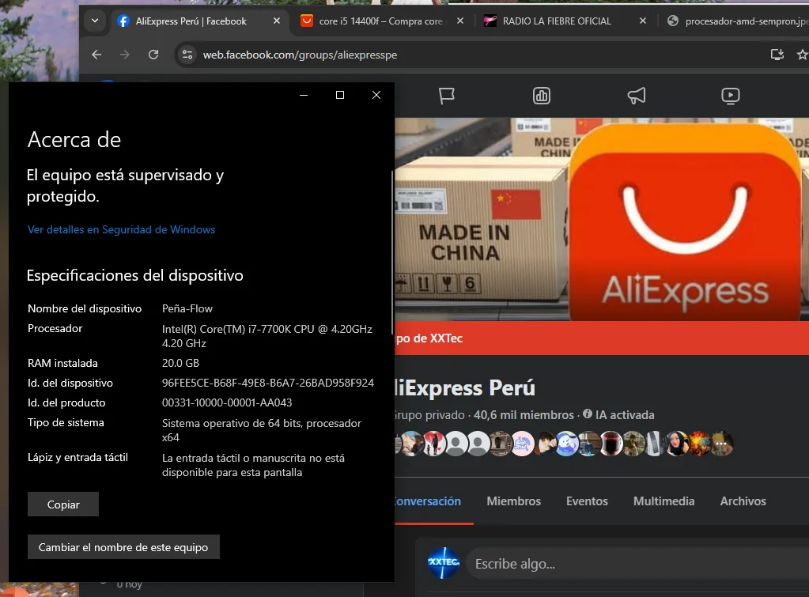Minimize the Acerca de settings window
809x597 pixels.
(x=304, y=95)
